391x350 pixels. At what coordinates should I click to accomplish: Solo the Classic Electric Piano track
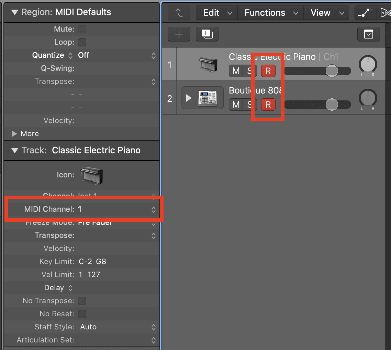[249, 71]
